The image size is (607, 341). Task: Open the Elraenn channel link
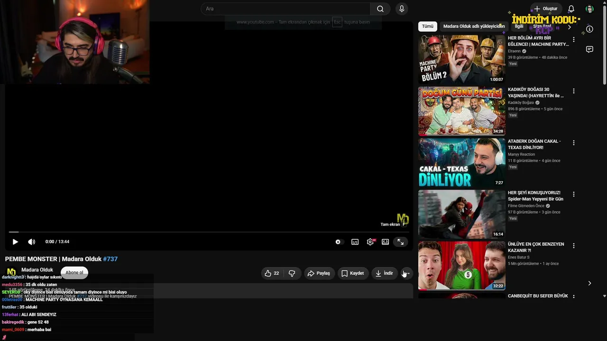515,51
